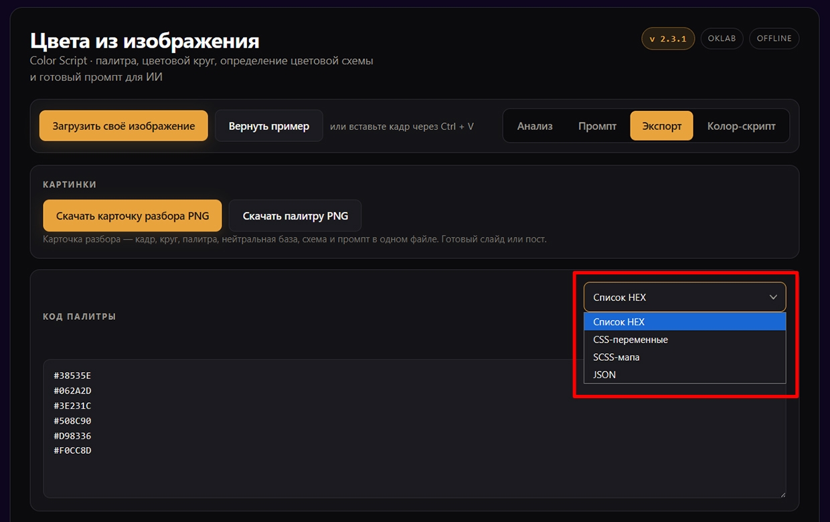
Task: Click the #D98336 hex code line
Action: coord(72,436)
